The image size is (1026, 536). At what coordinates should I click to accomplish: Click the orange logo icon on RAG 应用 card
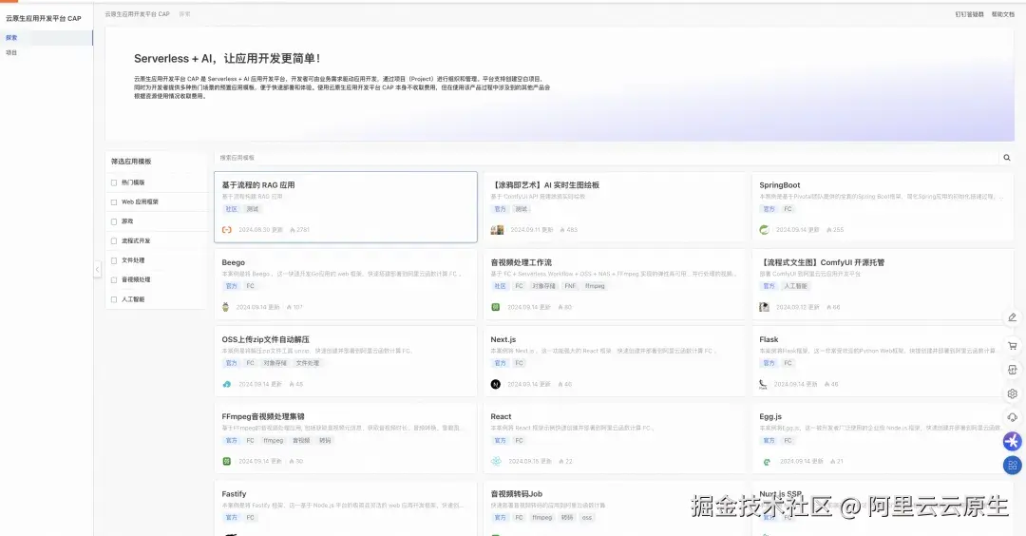coord(226,230)
